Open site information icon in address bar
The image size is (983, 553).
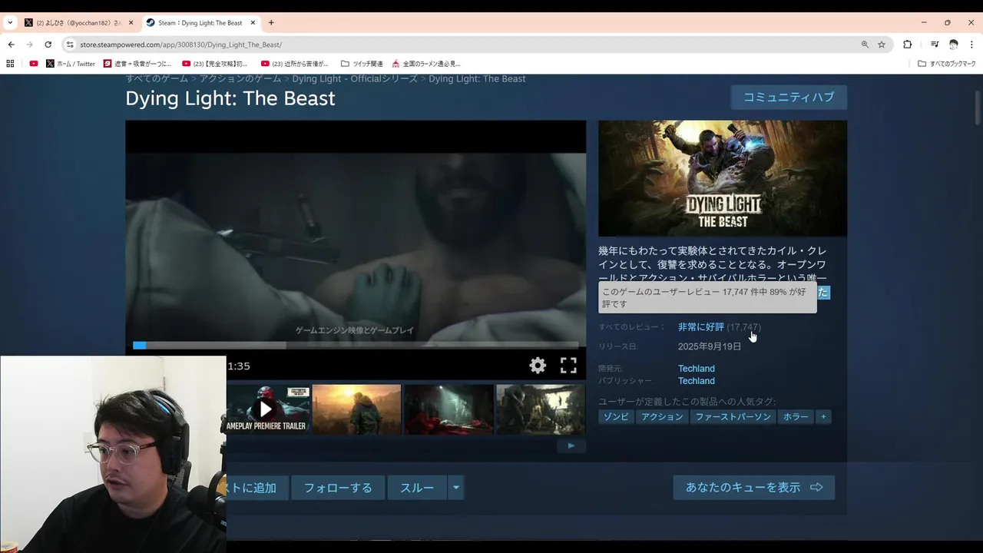(70, 45)
